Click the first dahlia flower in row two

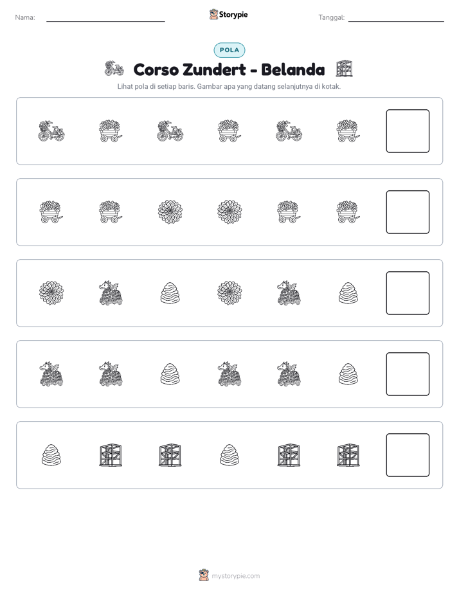point(170,212)
